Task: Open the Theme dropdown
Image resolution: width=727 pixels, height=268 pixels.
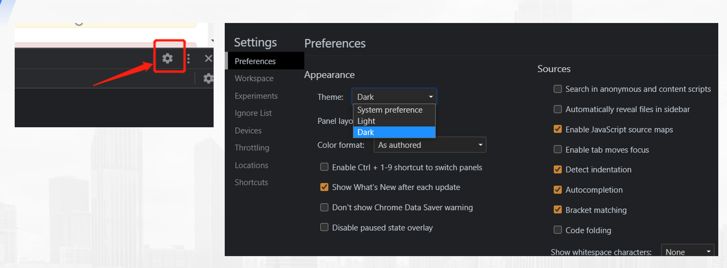Action: 394,97
